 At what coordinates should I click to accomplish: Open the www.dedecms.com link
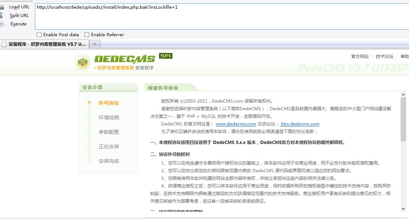click(236, 124)
